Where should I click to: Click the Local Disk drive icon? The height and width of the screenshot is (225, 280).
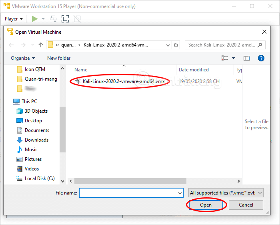point(19,178)
